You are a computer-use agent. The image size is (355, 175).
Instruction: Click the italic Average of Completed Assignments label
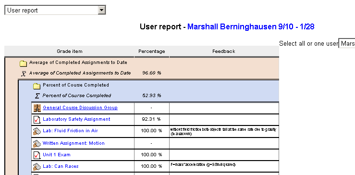(80, 73)
